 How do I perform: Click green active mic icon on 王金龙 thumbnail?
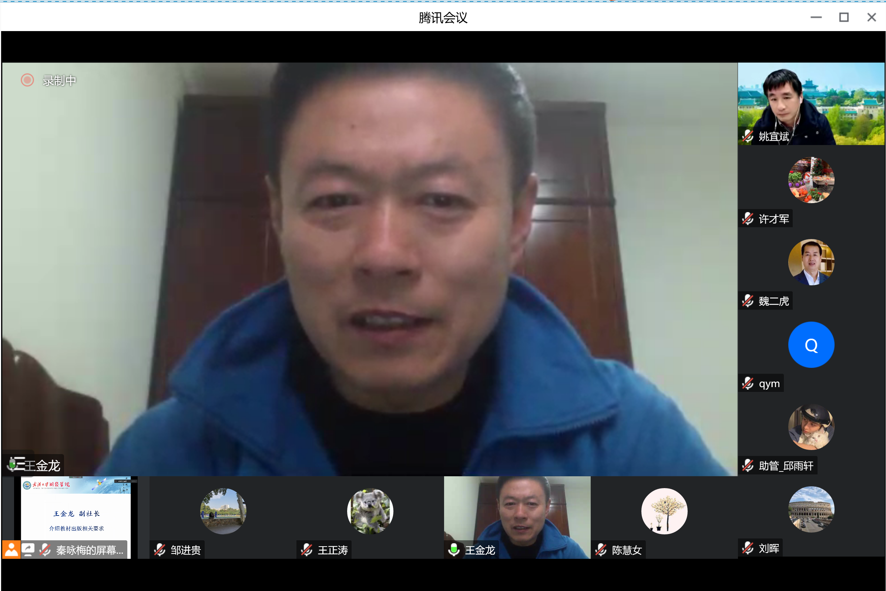(454, 550)
